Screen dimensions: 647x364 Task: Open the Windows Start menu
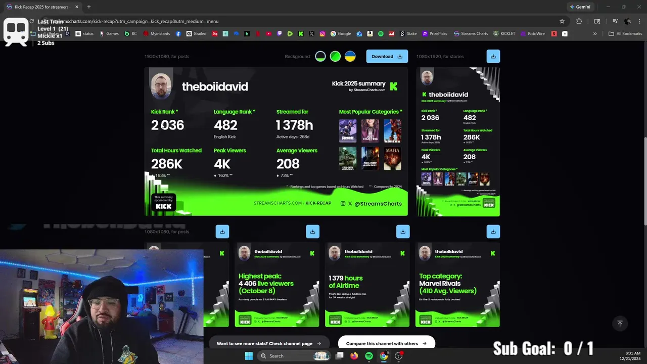click(x=249, y=356)
